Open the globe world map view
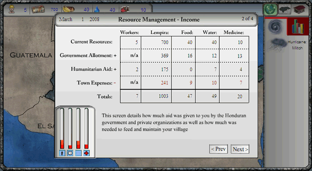This screenshot has width=312, height=171. (270, 9)
